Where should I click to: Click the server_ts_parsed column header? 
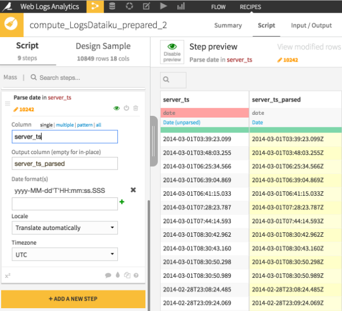coord(276,100)
